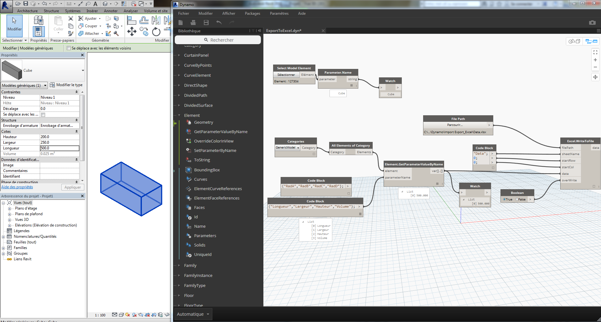Open the 'Aide des propriétés' link
This screenshot has height=322, width=601.
coord(17,187)
